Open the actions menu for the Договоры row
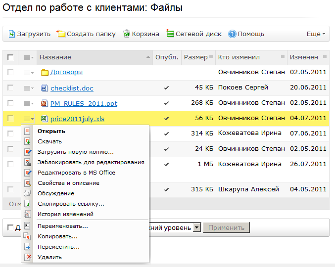This screenshot has width=335, height=267. coord(29,73)
